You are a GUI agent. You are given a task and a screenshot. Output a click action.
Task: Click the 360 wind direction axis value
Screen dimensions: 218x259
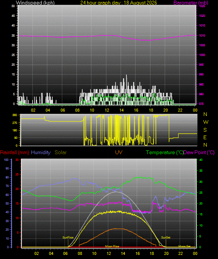(15, 115)
